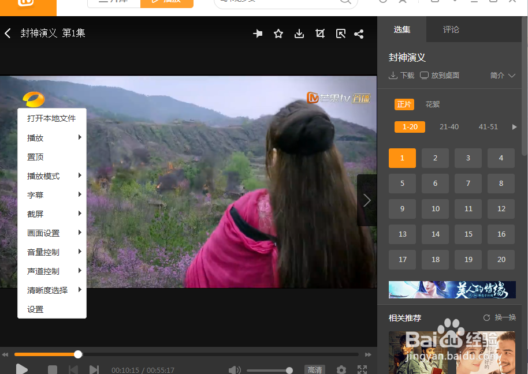This screenshot has height=374, width=528.
Task: Click the search magnifier icon
Action: tap(345, 1)
